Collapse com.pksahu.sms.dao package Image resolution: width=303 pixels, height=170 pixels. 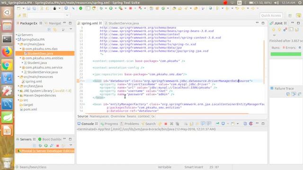click(x=20, y=49)
